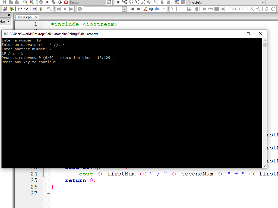Click the Step into debugger icon

click(137, 2)
